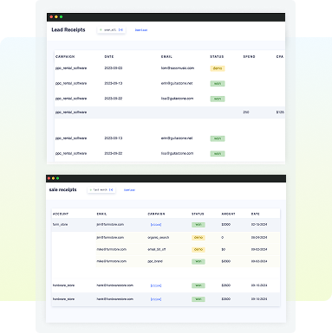Click the date cell in the farm_store row
The image size is (332, 333).
click(x=259, y=225)
